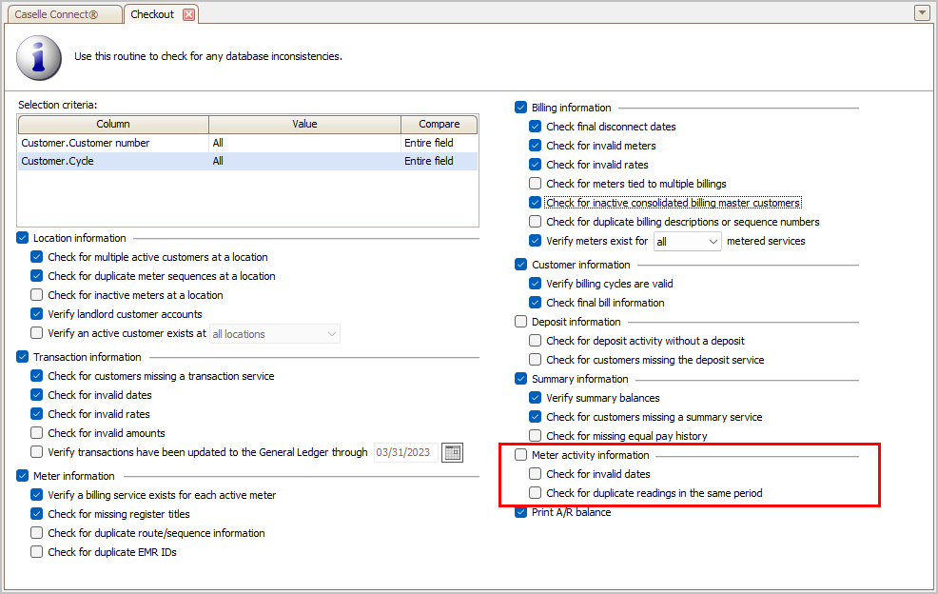Enable customers missing the deposit service
Viewport: 938px width, 594px height.
536,360
